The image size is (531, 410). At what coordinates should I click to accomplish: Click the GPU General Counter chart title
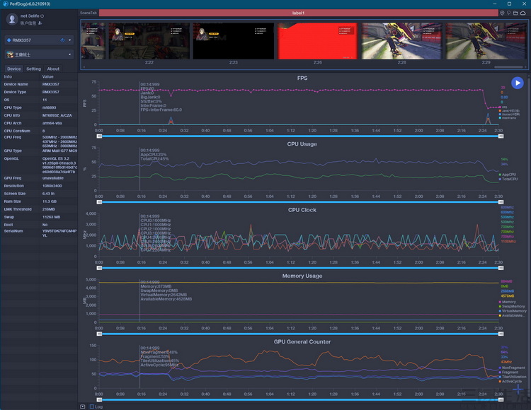pyautogui.click(x=302, y=341)
